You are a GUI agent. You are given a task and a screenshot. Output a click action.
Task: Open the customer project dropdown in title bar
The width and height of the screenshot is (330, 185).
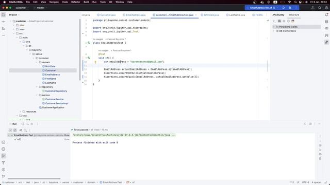click(22, 8)
